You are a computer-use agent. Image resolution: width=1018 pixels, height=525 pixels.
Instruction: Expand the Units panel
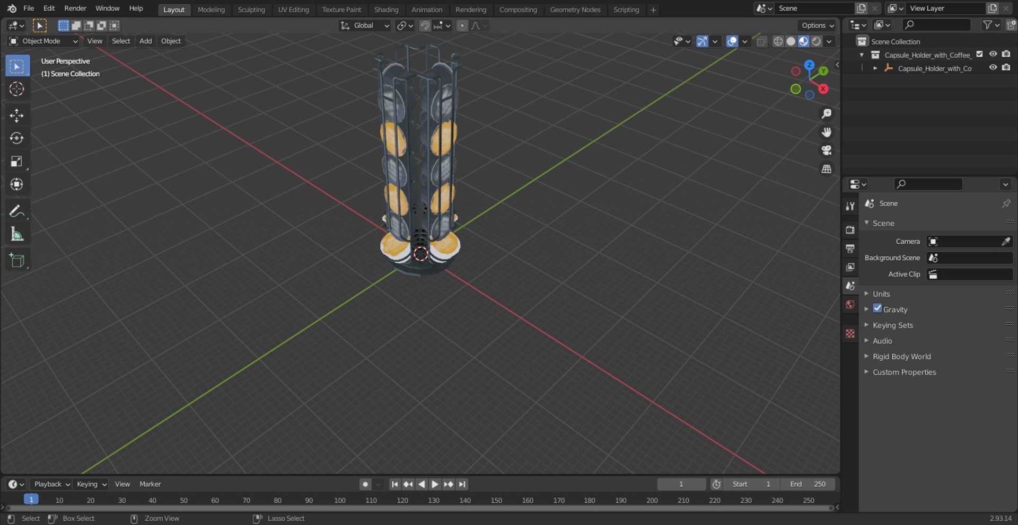coord(881,294)
